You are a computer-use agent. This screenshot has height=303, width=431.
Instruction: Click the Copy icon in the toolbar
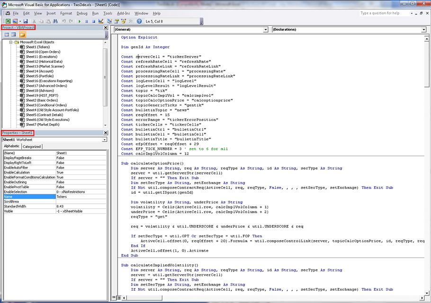[41, 21]
